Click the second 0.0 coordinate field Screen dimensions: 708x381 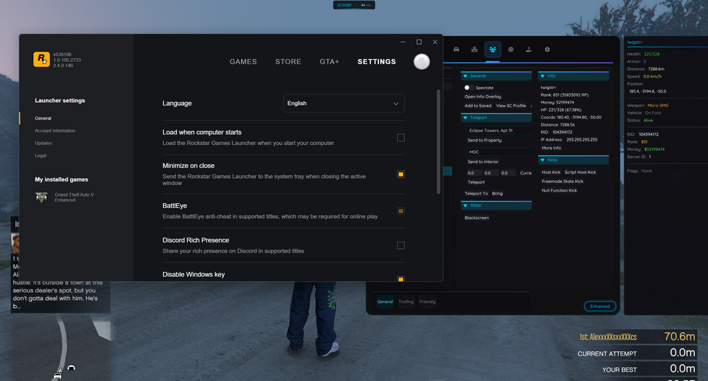tap(490, 173)
